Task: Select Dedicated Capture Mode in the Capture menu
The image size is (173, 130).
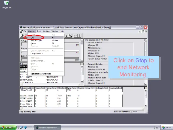Action: [x=46, y=74]
